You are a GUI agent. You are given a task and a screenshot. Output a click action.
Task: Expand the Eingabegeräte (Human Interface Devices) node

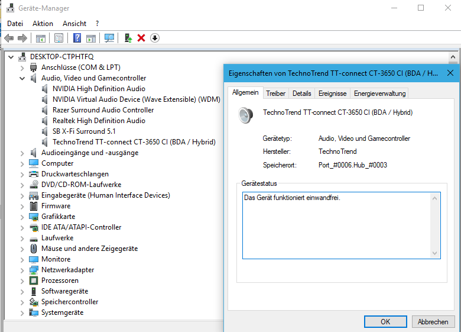[22, 195]
